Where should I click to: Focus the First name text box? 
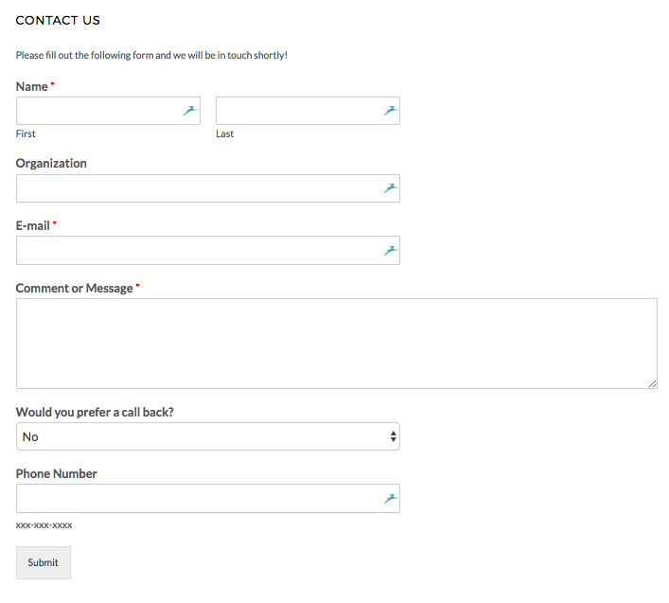point(108,111)
